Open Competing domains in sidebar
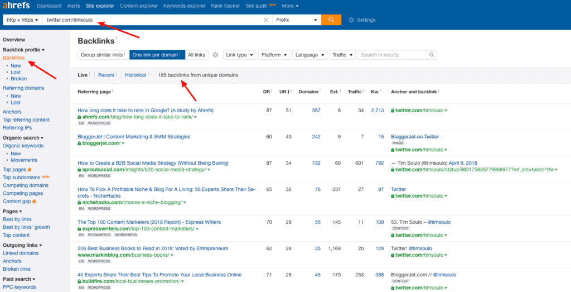Viewport: 571px width, 292px height. pyautogui.click(x=26, y=185)
